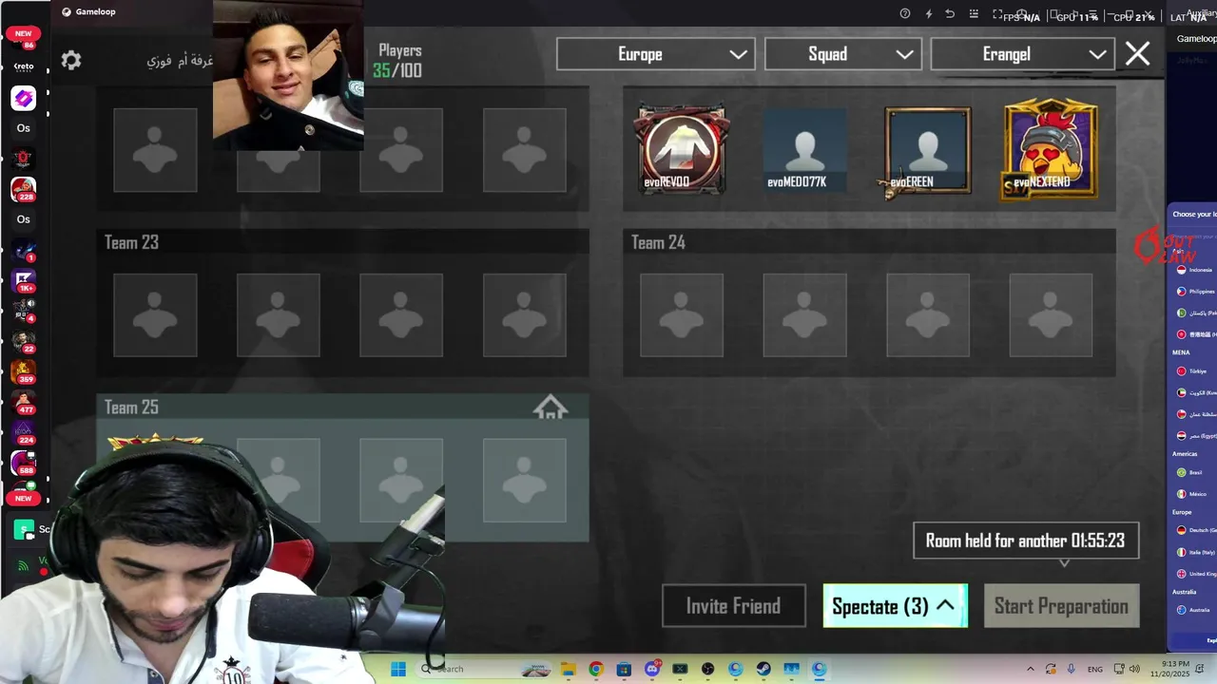The image size is (1217, 684).
Task: Open the sidebar server with 359 badge
Action: (x=24, y=371)
